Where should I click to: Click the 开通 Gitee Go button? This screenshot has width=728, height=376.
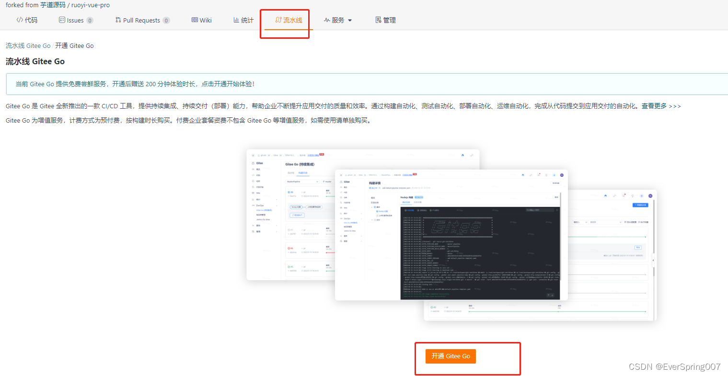451,356
